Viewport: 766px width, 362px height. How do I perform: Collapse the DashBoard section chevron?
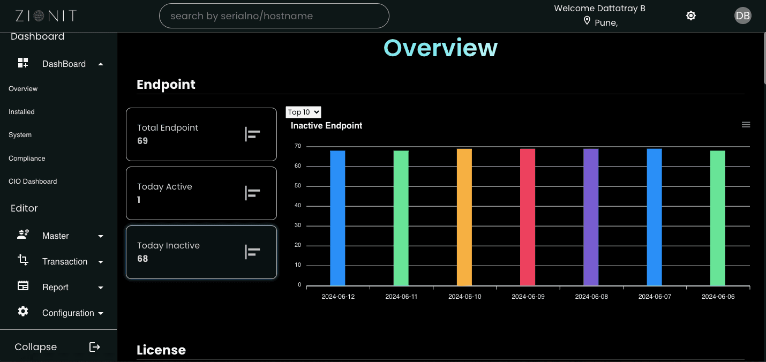pos(100,63)
